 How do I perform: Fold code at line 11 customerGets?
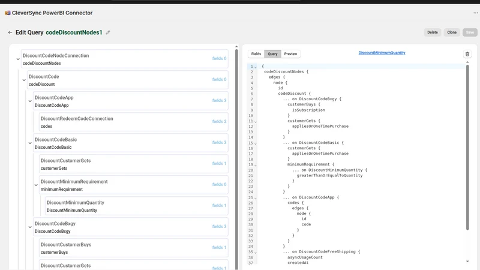coord(256,122)
